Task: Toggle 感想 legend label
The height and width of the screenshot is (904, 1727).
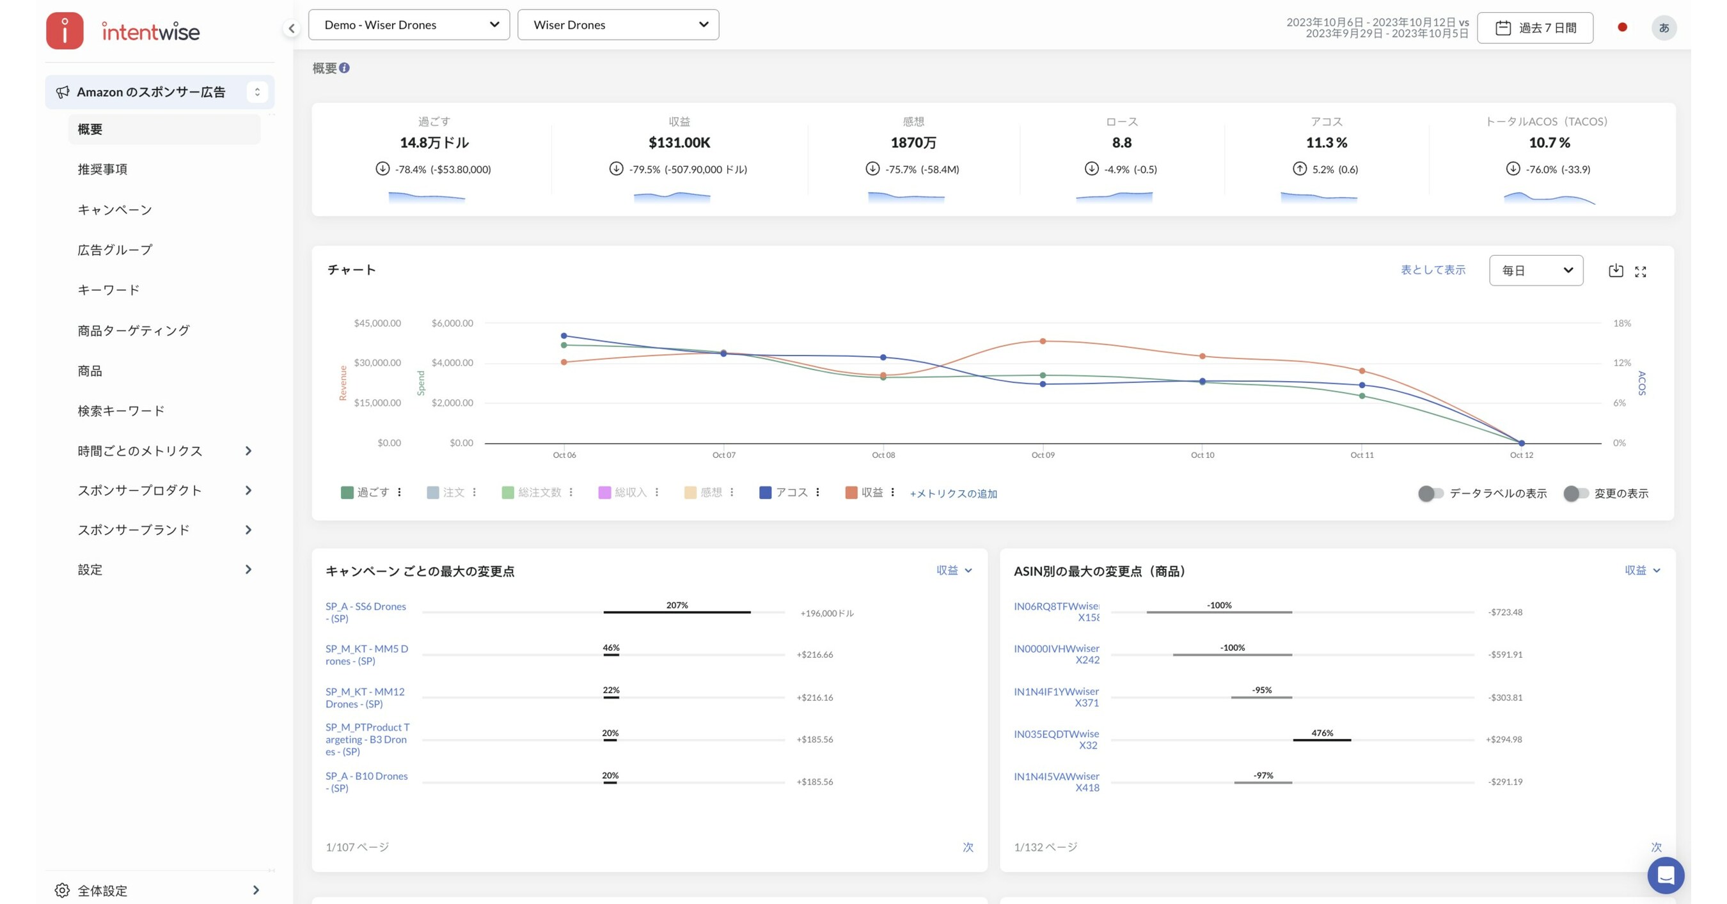Action: click(711, 492)
